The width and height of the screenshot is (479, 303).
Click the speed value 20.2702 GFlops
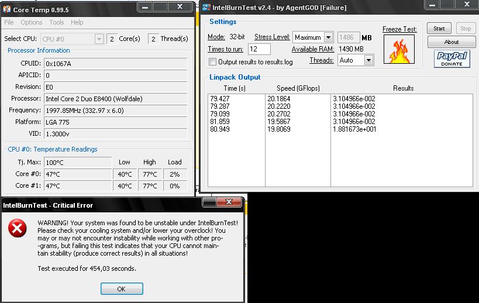click(x=278, y=114)
